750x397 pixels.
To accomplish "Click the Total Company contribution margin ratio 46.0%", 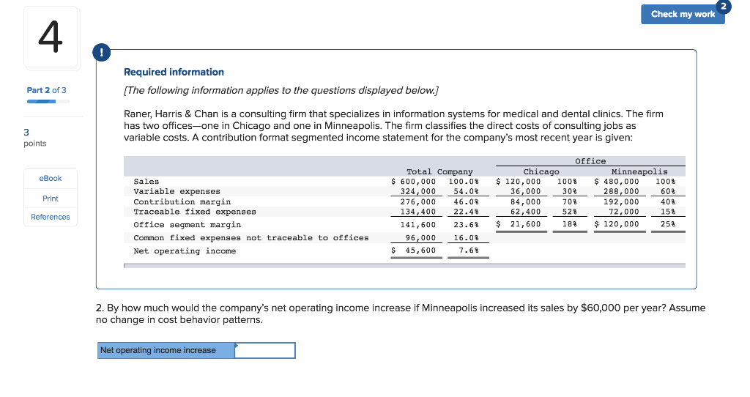I will (x=466, y=202).
